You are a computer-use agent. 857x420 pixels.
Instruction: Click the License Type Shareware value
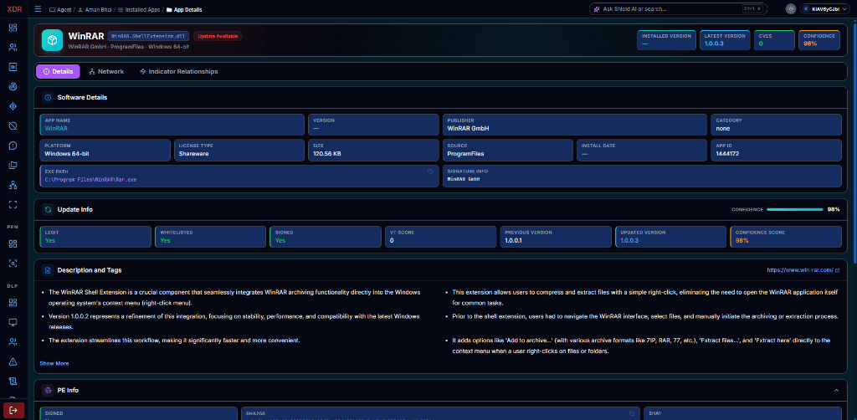(193, 154)
